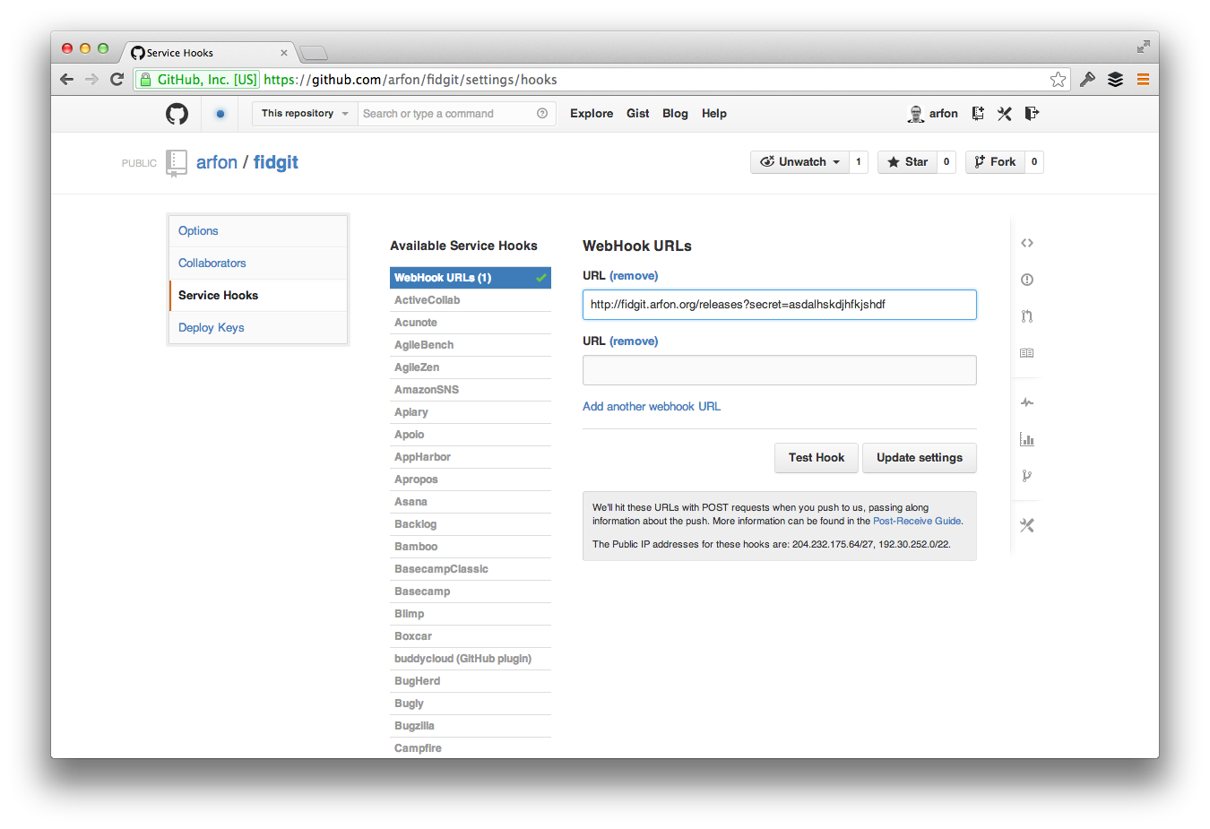
Task: Create a new repository icon
Action: 978,114
